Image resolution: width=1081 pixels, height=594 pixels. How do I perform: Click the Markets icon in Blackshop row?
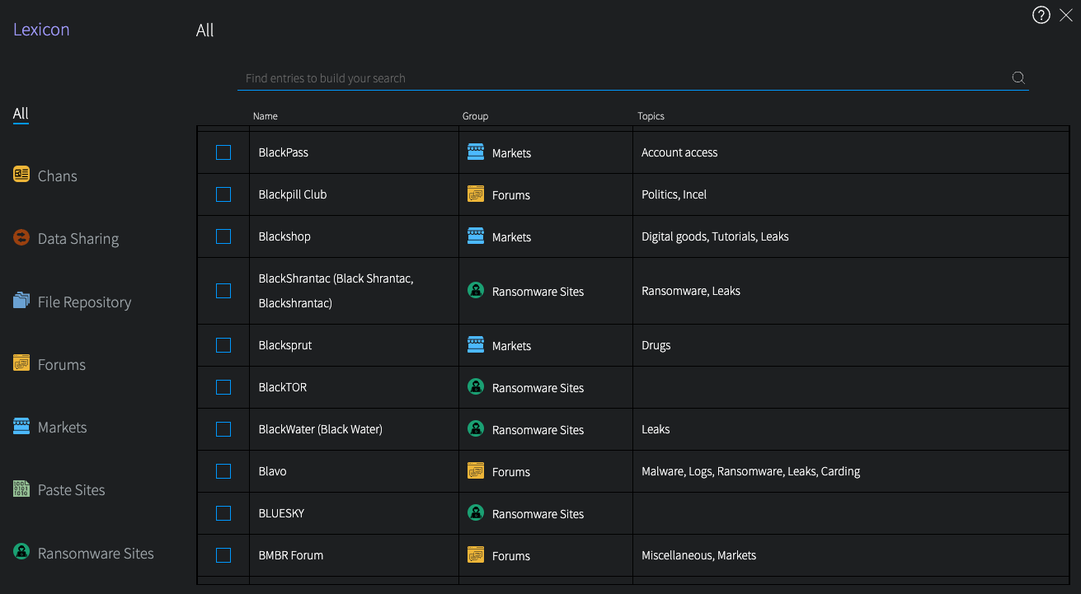[476, 236]
